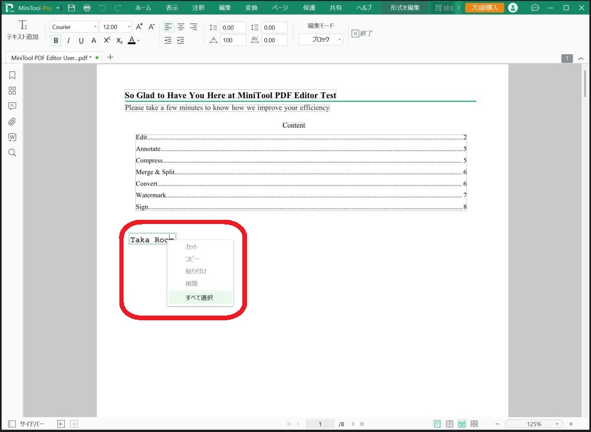The image size is (591, 432).
Task: Click the page number field showing 1
Action: (x=320, y=424)
